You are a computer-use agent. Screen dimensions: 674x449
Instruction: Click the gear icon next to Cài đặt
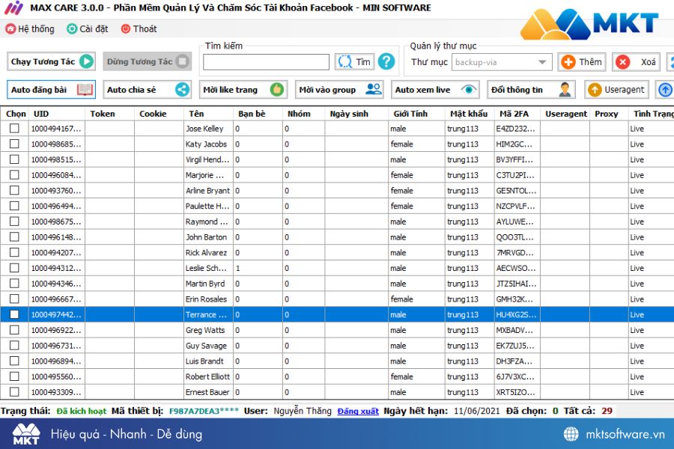(72, 28)
